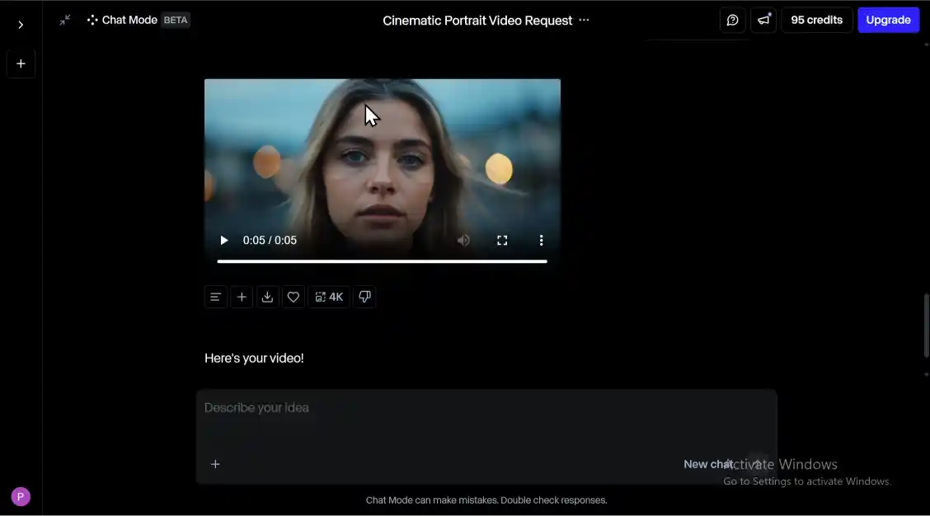Click the Upgrade button

[x=888, y=20]
